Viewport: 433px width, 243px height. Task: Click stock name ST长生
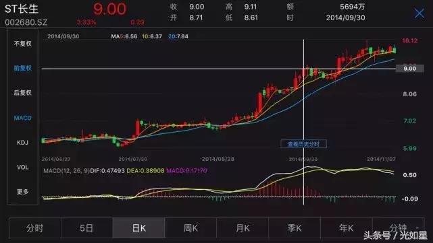pos(22,9)
